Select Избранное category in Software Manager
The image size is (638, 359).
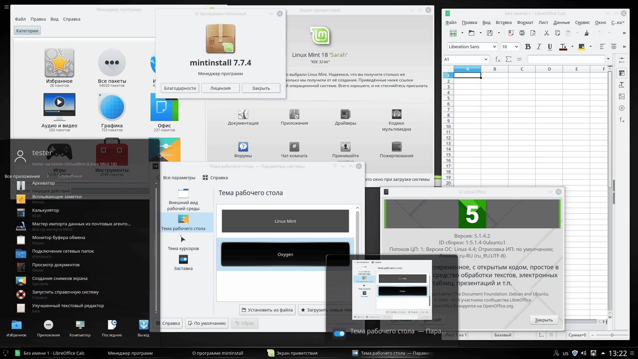59,68
